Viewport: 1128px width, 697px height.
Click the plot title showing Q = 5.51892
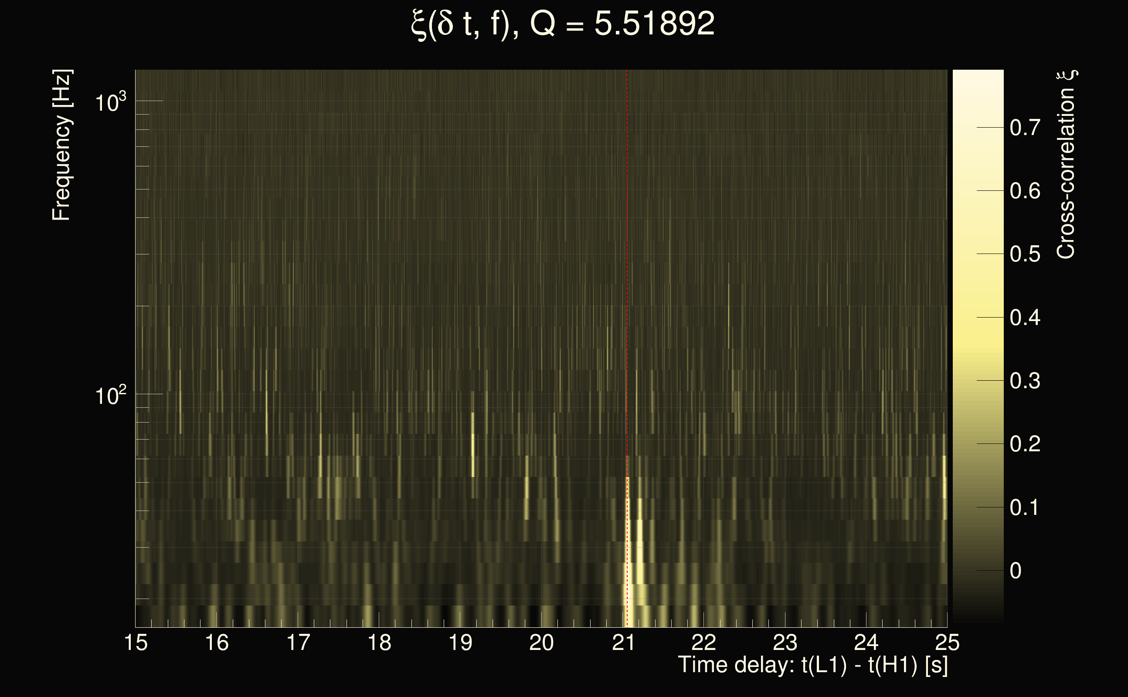tap(563, 24)
